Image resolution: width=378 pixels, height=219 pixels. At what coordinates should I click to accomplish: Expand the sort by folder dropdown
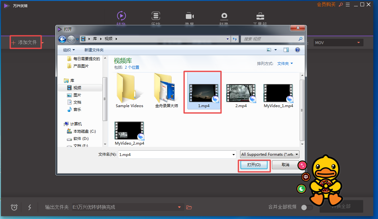285,64
